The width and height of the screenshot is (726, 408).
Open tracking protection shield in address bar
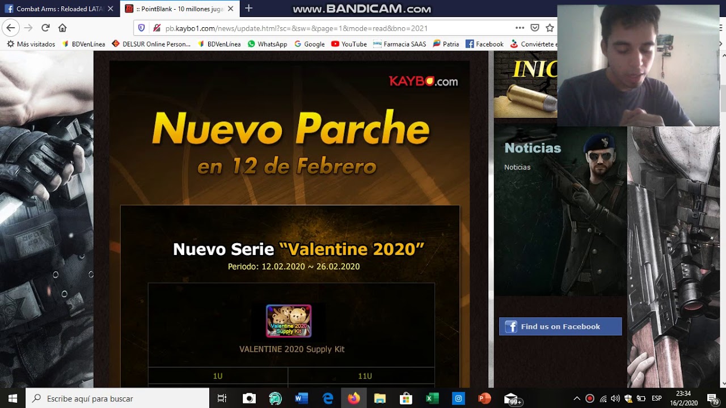(x=142, y=28)
